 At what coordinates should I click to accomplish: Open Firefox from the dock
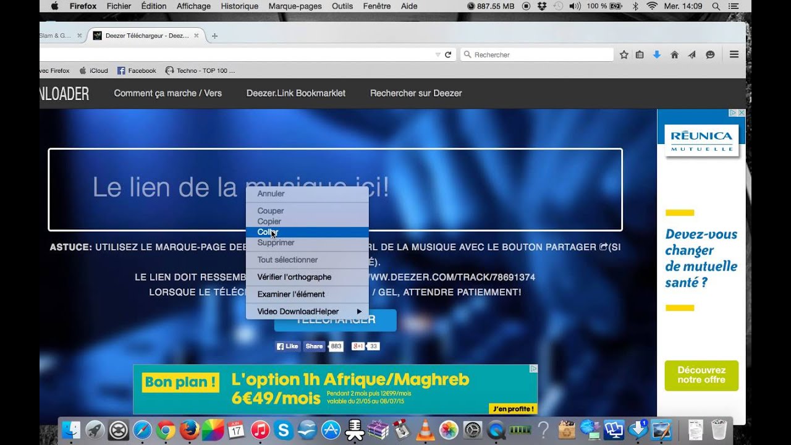[189, 430]
